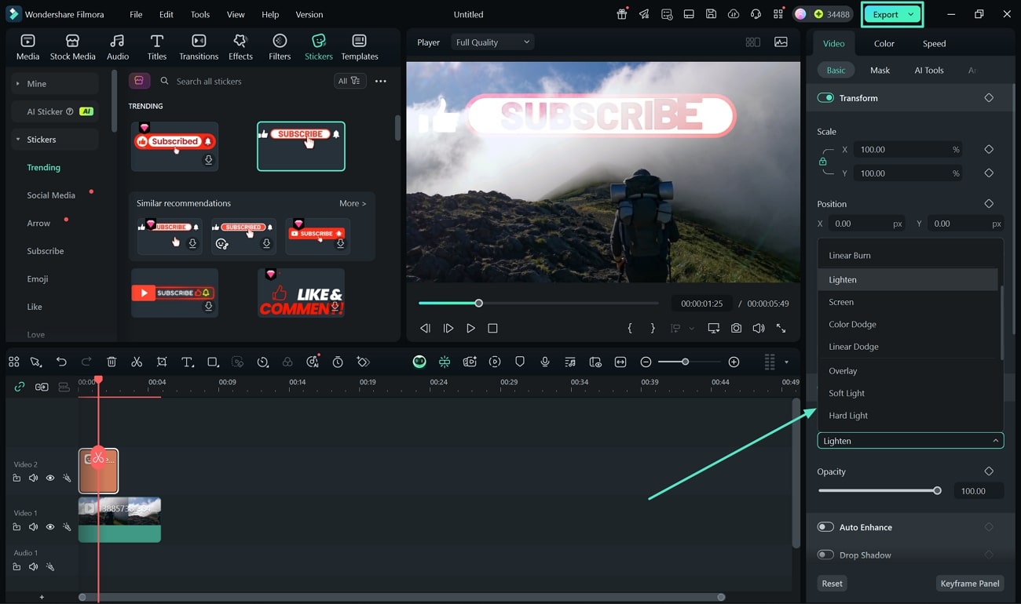Click the undo icon in timeline toolbar

(x=61, y=362)
